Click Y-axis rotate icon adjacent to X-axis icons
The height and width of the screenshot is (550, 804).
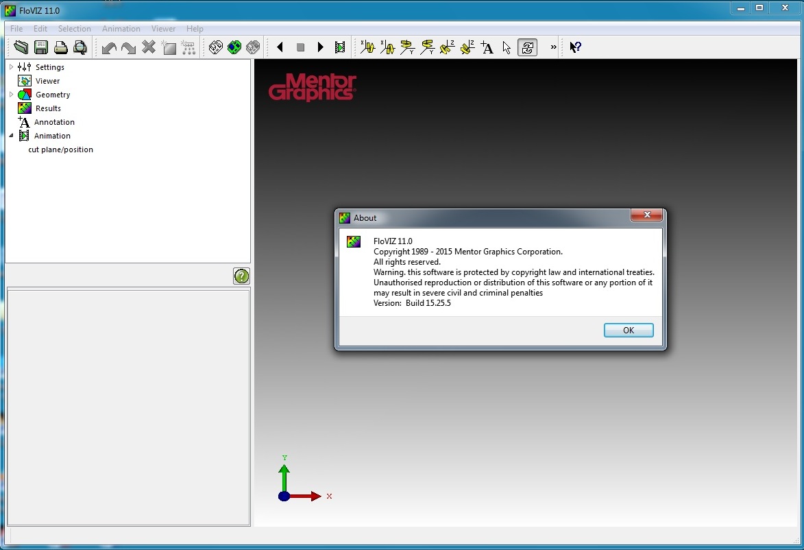[x=408, y=47]
